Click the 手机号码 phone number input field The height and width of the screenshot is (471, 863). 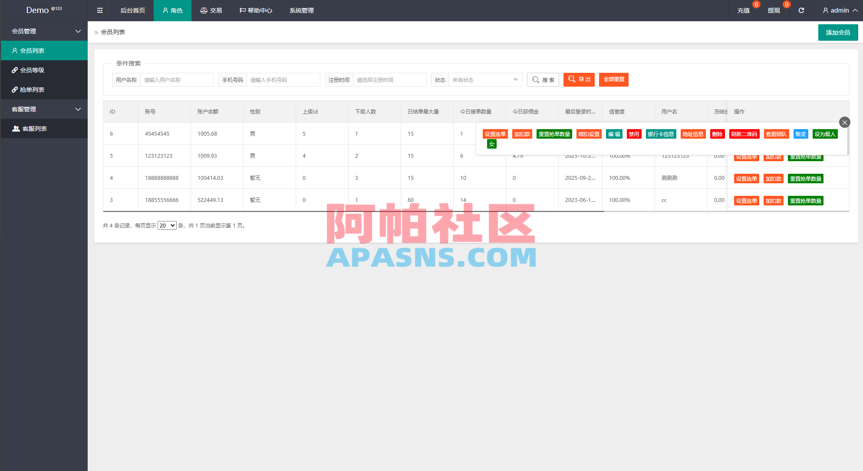pos(283,80)
